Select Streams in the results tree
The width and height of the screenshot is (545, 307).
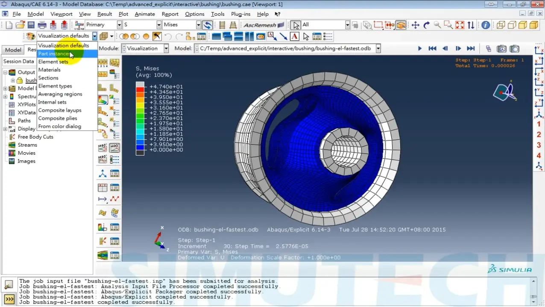pyautogui.click(x=27, y=145)
